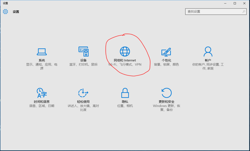250x151 pixels.
Task: Click the 更新和安全 label text
Action: tap(167, 101)
